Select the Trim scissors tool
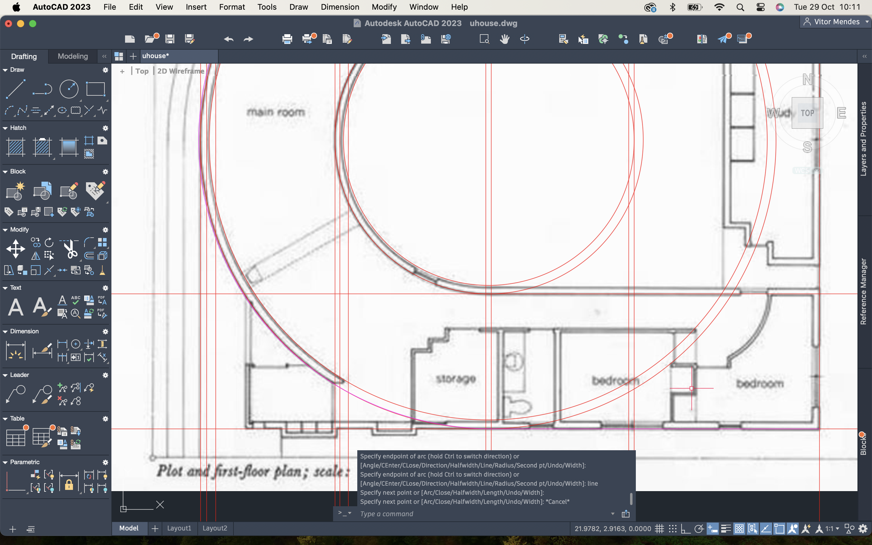The width and height of the screenshot is (872, 545). tap(69, 249)
